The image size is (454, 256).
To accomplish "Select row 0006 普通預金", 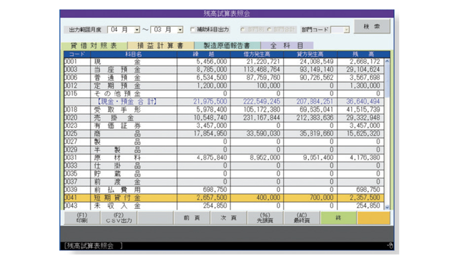I will coord(224,78).
